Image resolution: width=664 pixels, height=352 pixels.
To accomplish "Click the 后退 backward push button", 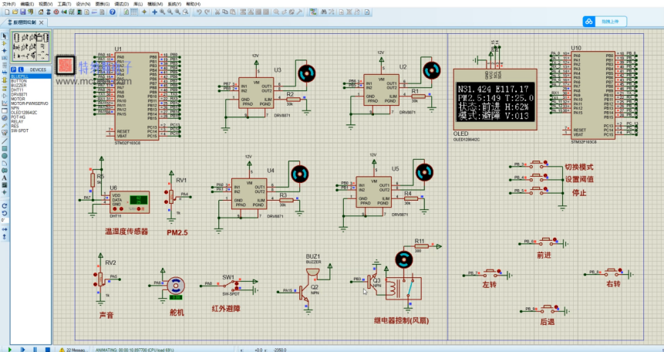I will (548, 308).
